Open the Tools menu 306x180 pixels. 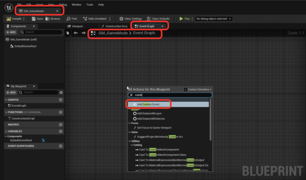90,5
